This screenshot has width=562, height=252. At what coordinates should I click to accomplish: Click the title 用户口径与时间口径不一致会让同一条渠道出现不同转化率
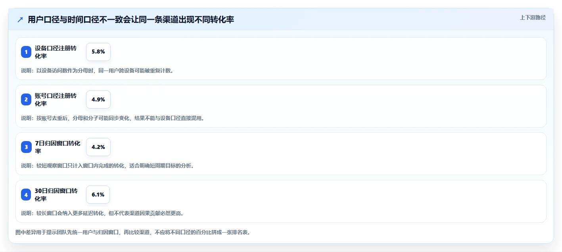tap(131, 19)
